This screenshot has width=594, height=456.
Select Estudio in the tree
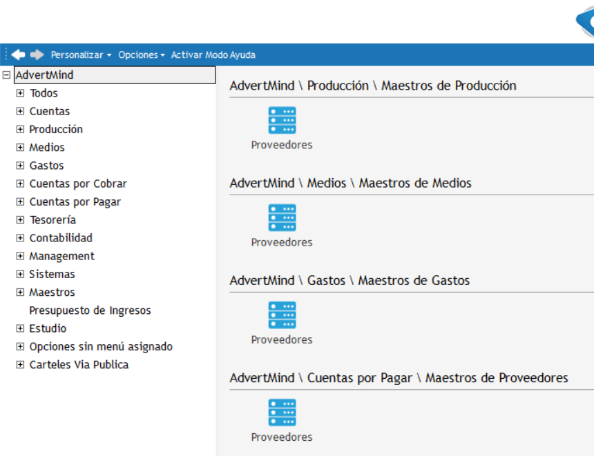(48, 328)
